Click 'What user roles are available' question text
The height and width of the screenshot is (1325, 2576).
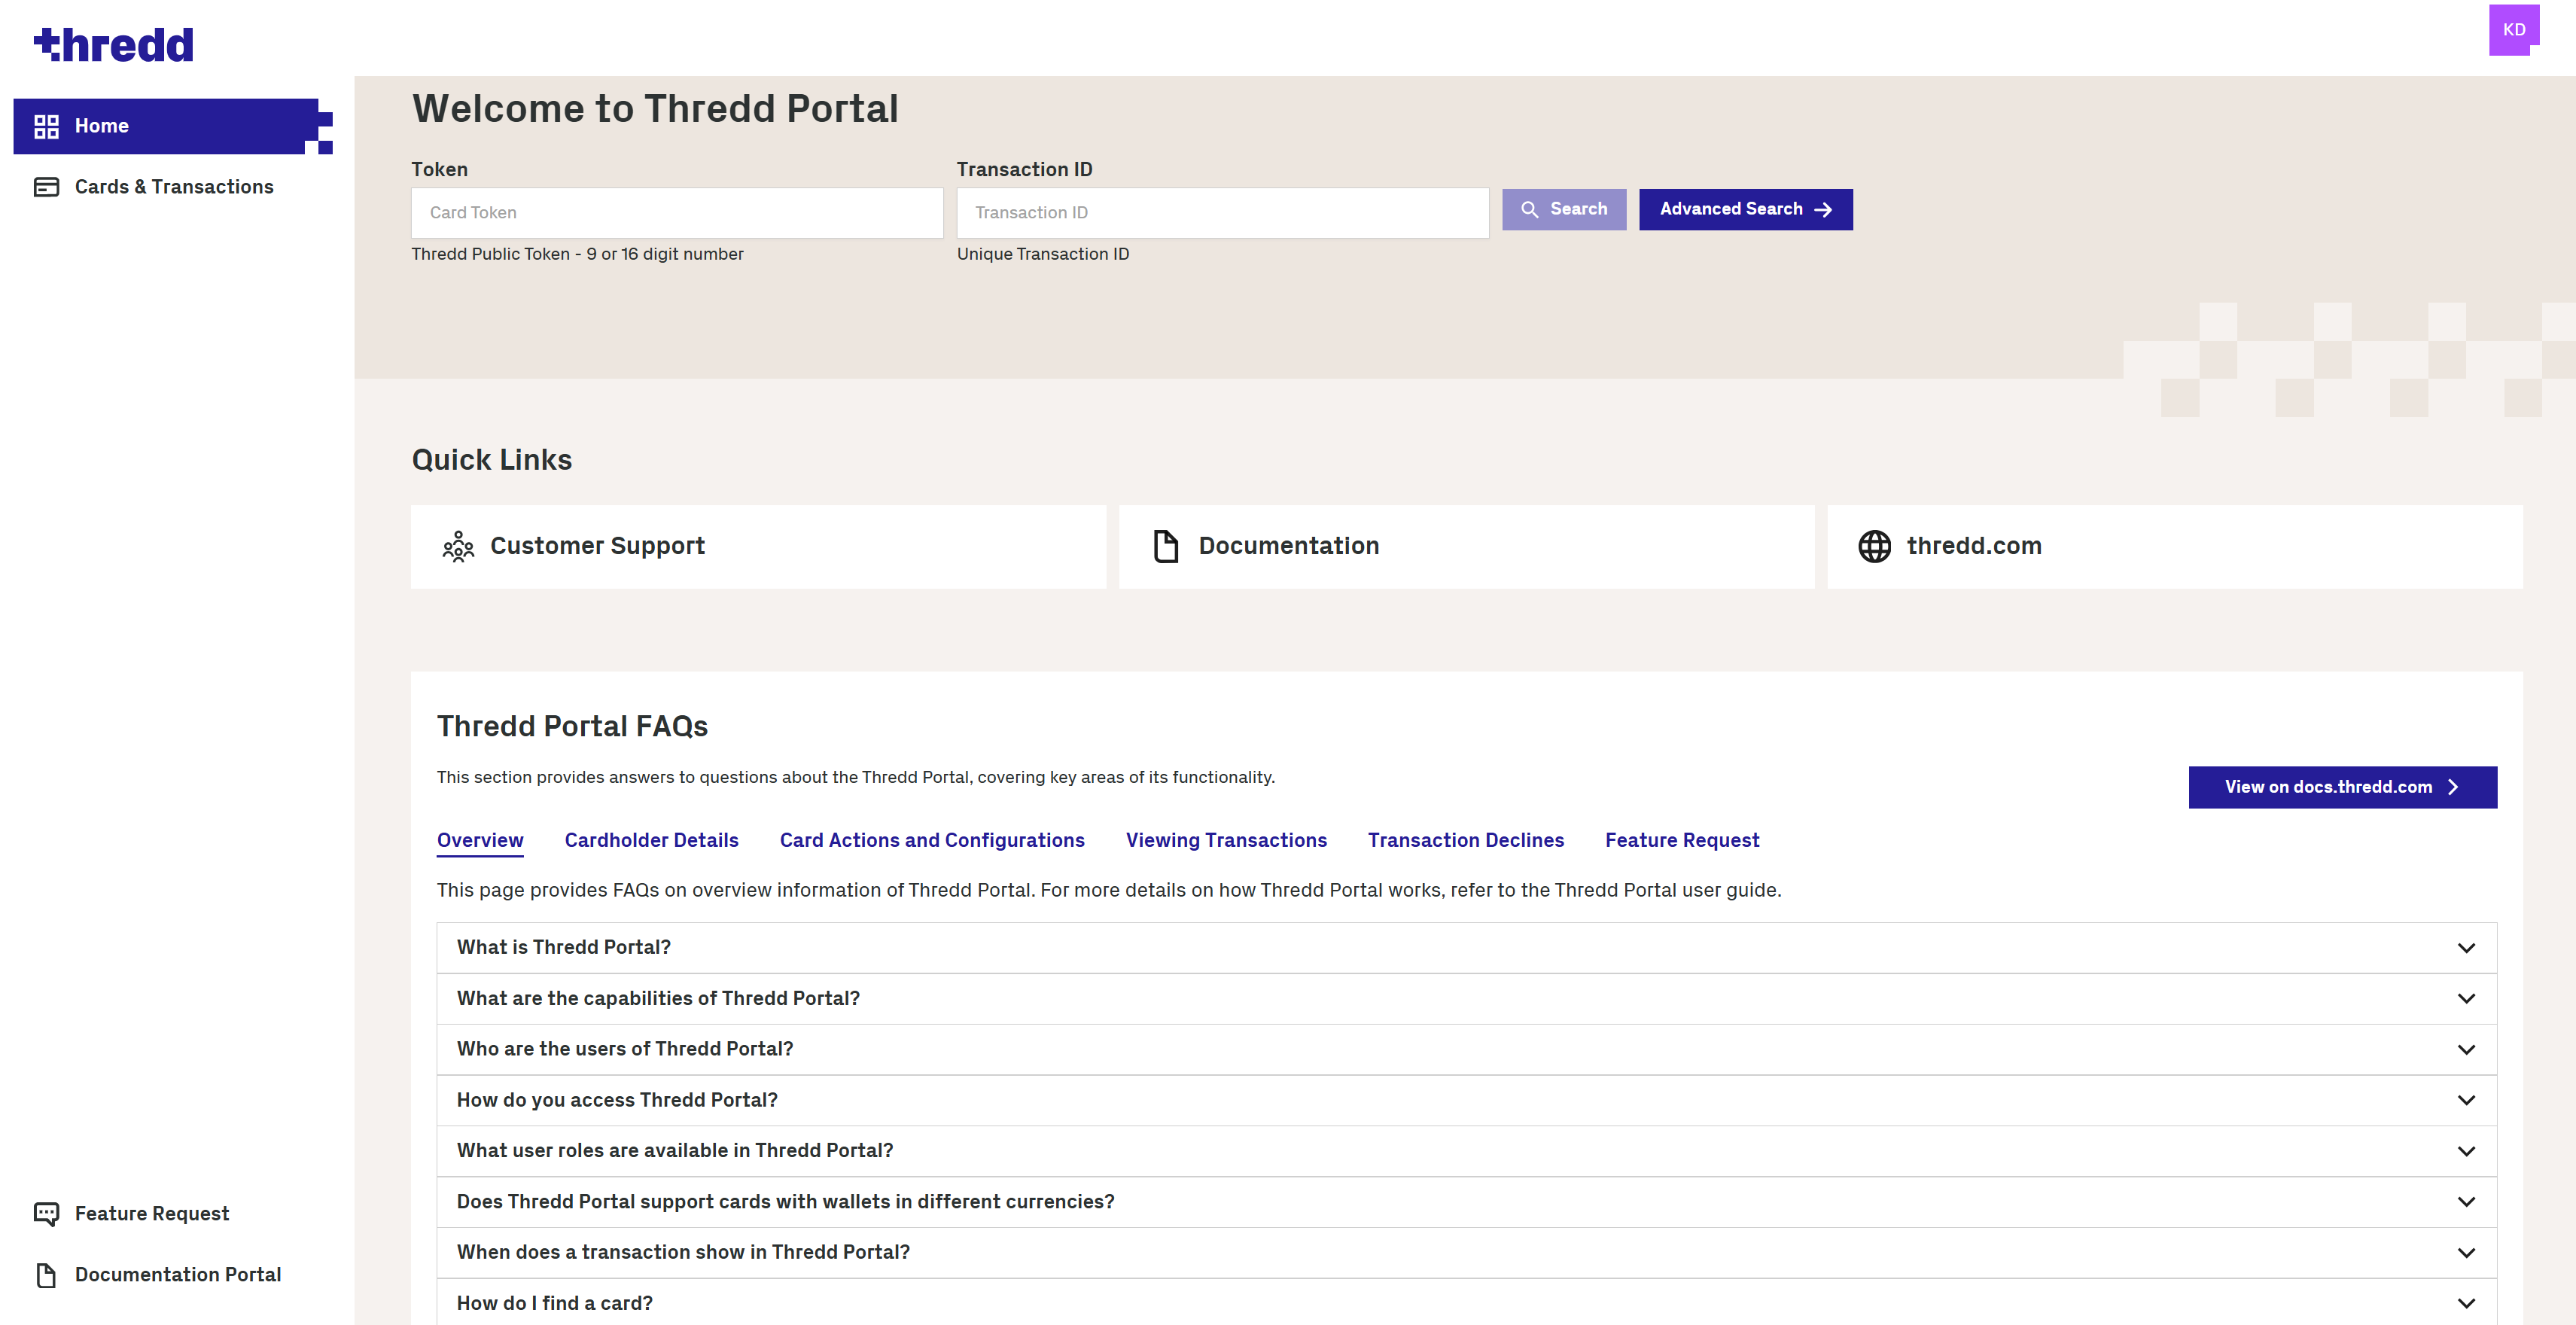click(x=675, y=1150)
